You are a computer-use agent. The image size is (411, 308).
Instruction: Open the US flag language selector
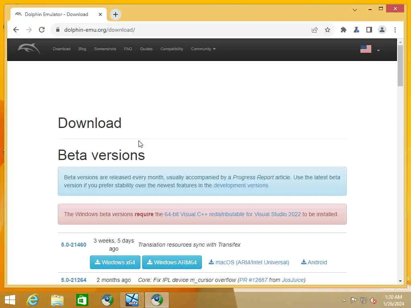tap(370, 49)
